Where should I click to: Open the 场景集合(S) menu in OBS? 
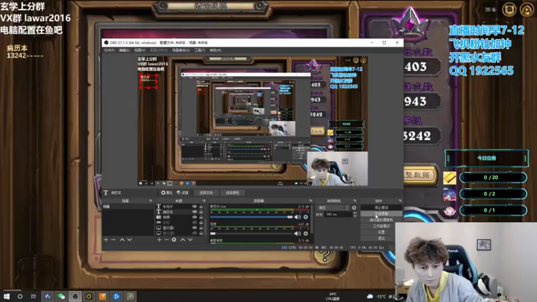(x=181, y=50)
